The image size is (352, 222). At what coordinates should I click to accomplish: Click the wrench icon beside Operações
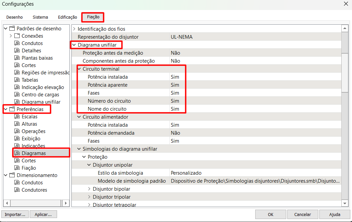click(x=17, y=131)
